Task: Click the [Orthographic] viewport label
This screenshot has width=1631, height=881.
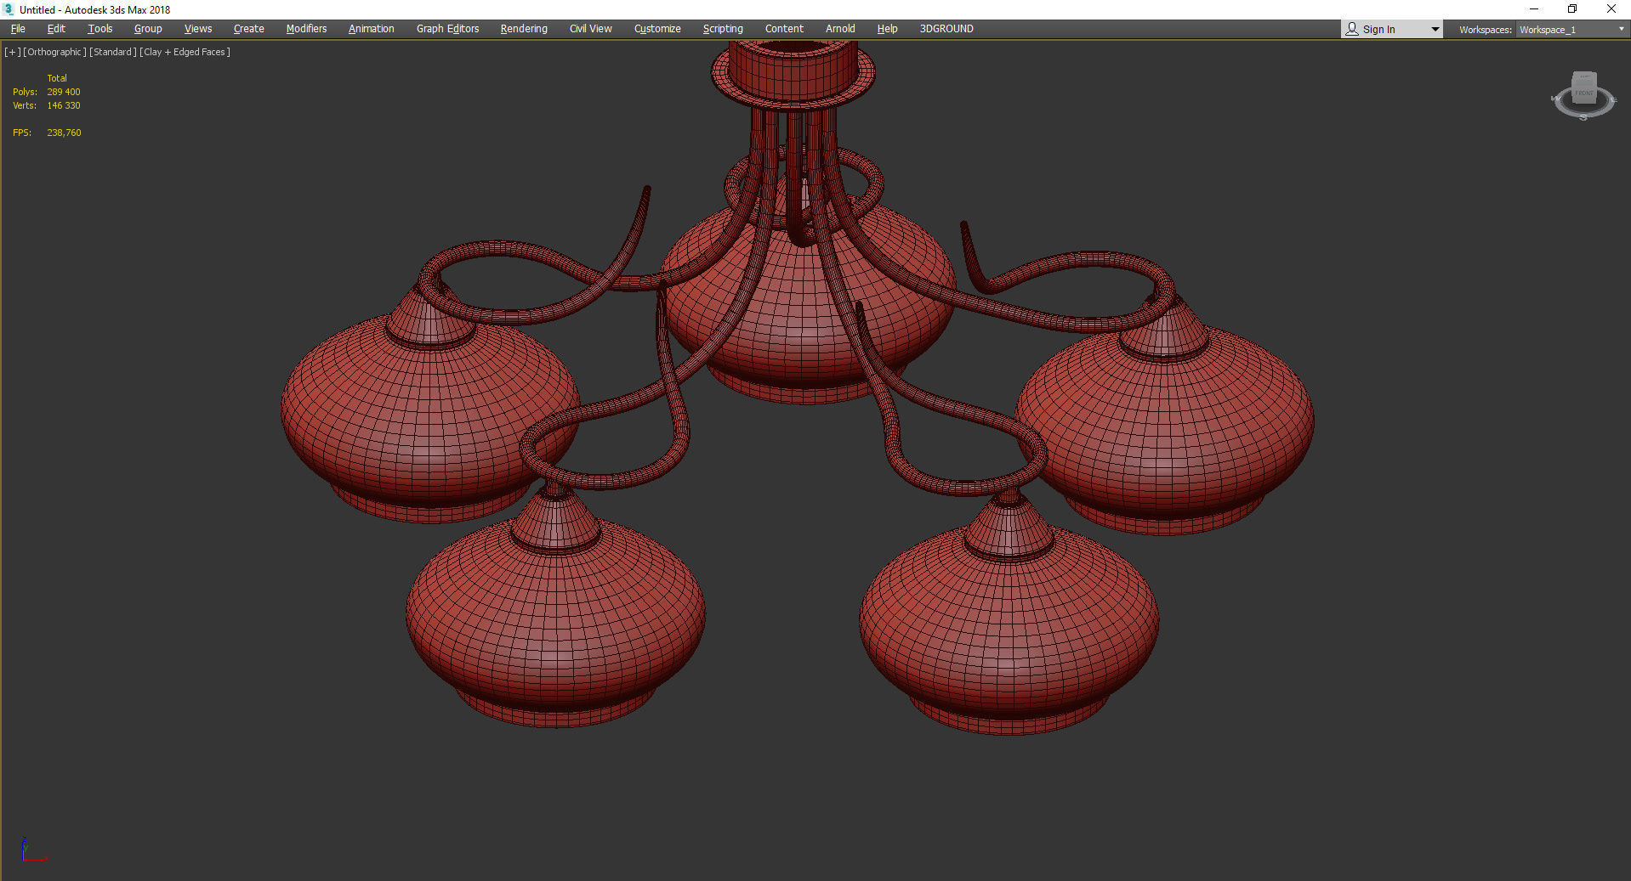Action: coord(55,52)
